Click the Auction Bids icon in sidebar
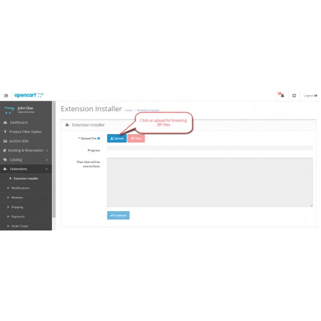 pyautogui.click(x=5, y=141)
